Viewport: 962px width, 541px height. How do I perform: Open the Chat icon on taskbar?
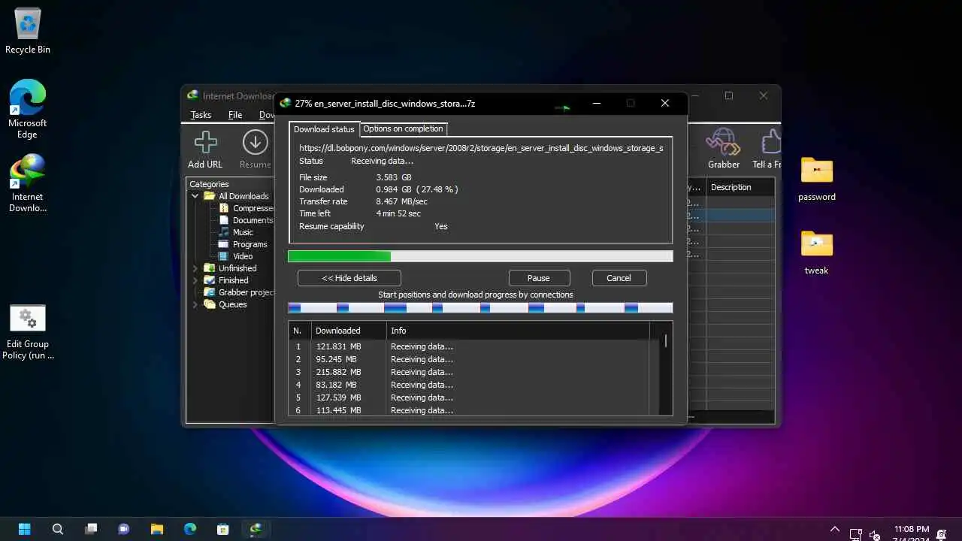click(124, 529)
